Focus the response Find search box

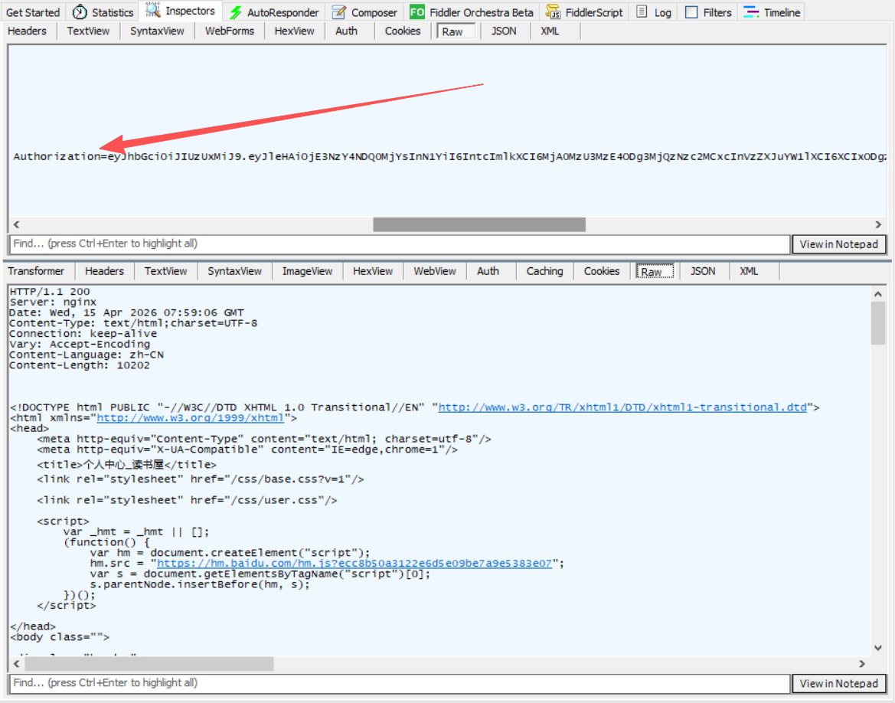click(400, 683)
